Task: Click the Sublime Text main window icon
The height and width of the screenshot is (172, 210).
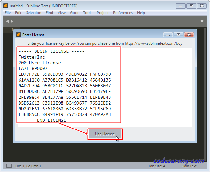Action: [6, 6]
